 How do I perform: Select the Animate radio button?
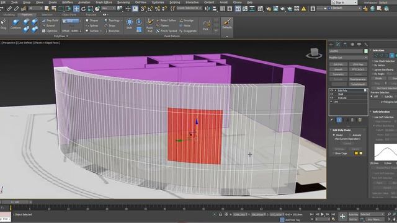pyautogui.click(x=350, y=135)
